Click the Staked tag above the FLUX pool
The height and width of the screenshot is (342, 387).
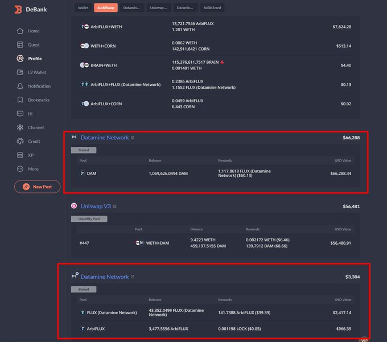pyautogui.click(x=84, y=289)
